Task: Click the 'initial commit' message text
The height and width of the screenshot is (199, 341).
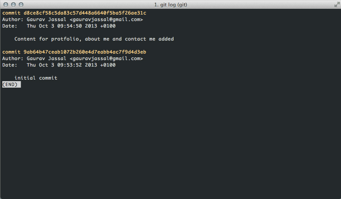Action: click(x=36, y=78)
